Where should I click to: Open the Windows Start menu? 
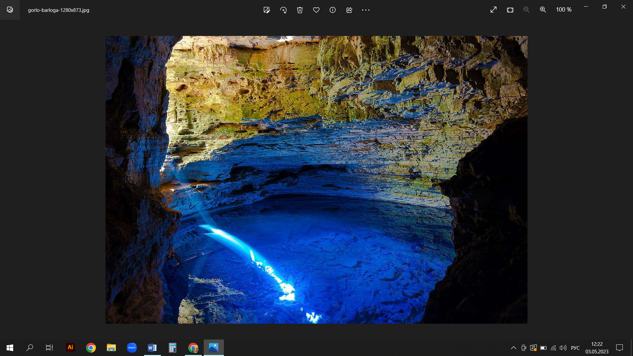tap(10, 348)
